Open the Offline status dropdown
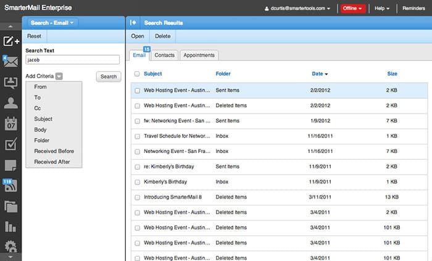This screenshot has width=432, height=261. click(x=353, y=8)
